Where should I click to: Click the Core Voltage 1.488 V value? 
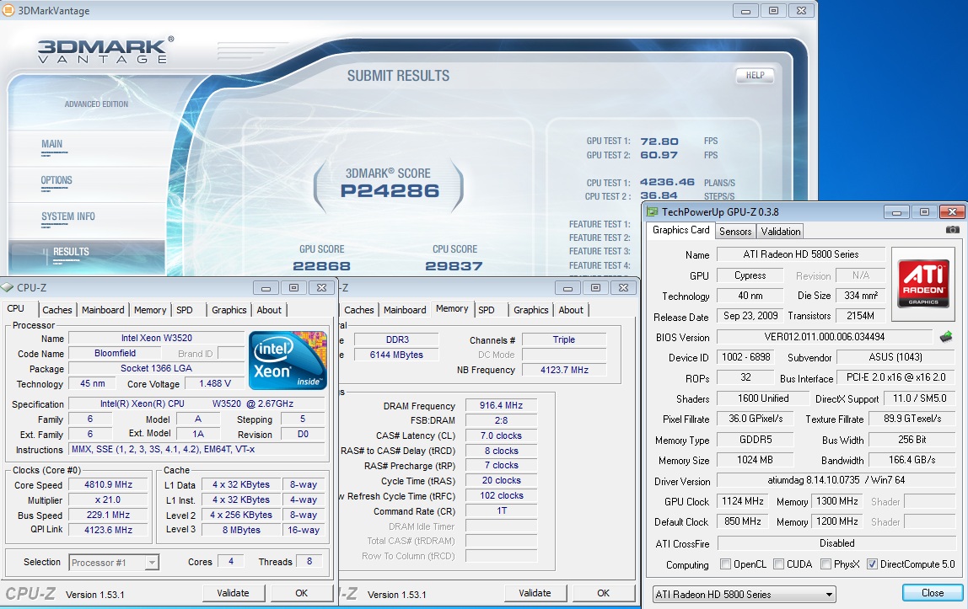[215, 383]
